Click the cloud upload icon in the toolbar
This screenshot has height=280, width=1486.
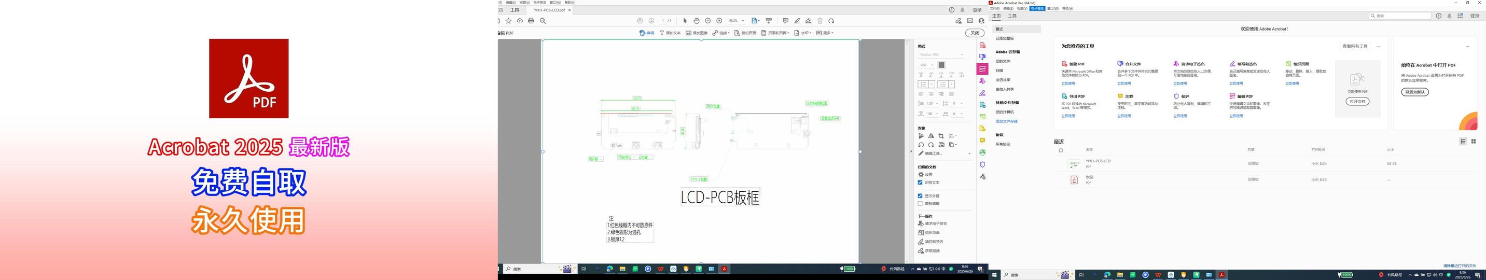point(520,21)
